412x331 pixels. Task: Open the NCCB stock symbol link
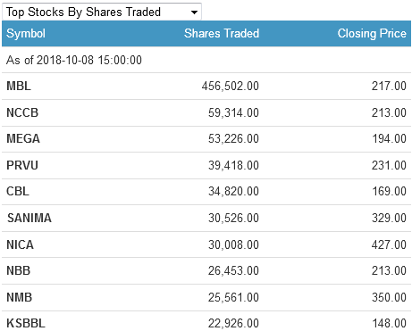pyautogui.click(x=22, y=112)
